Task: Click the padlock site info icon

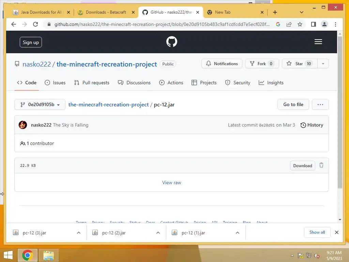Action: 49,24
